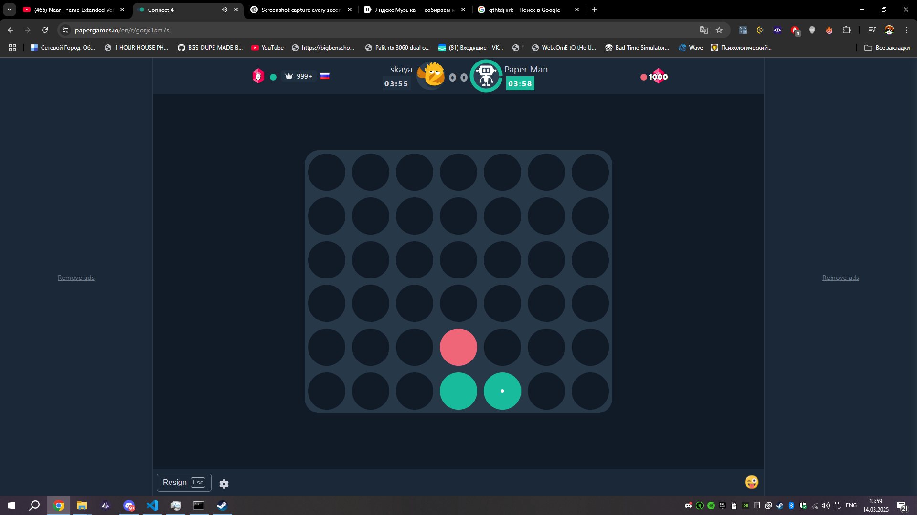Click the Russian flag icon

coord(325,76)
